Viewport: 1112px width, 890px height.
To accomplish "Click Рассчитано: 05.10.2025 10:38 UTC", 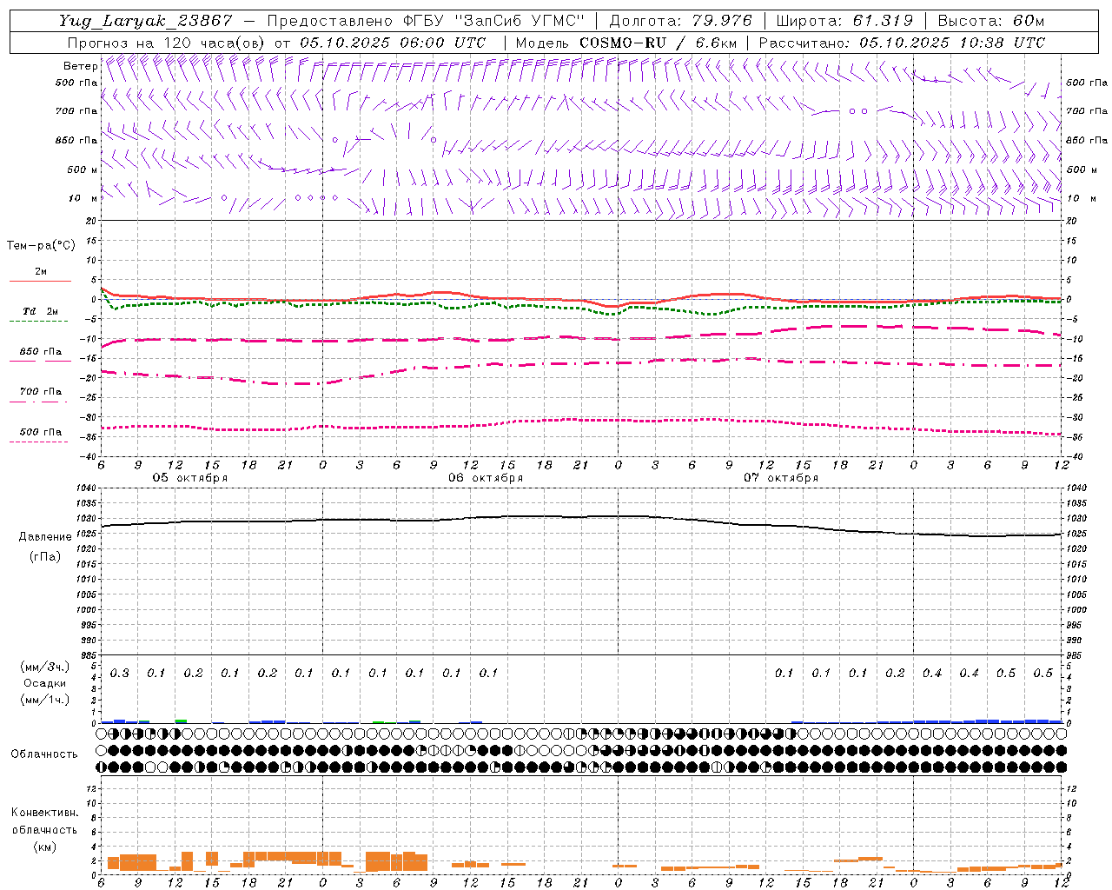I will click(902, 43).
